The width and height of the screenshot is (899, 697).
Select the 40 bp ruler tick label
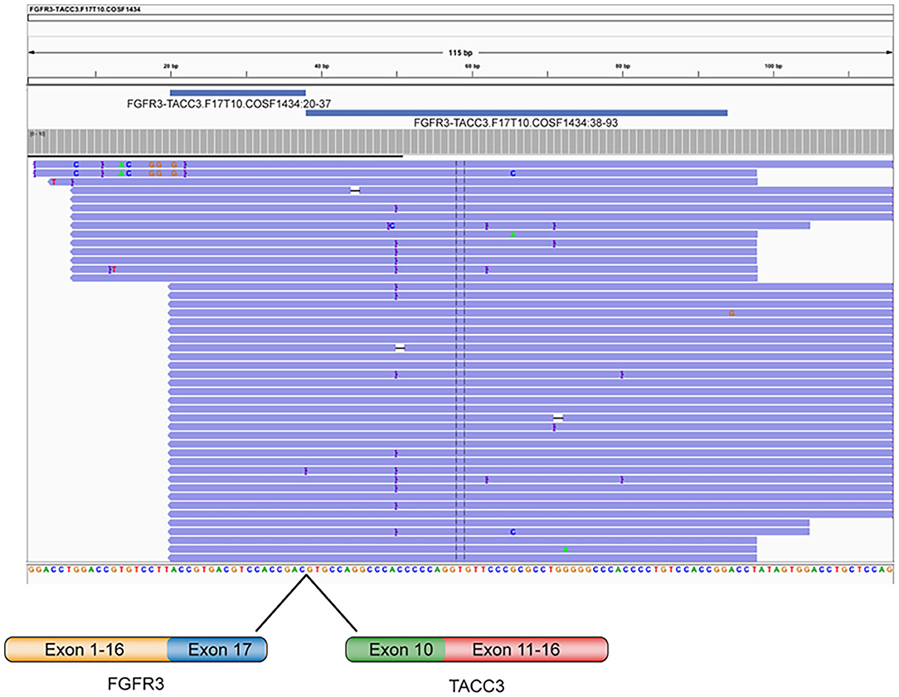click(x=322, y=66)
